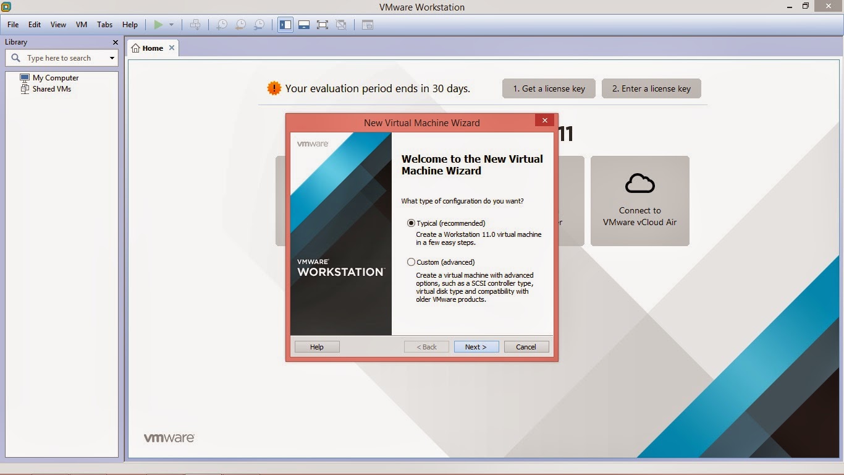Click Get a license key button
The width and height of the screenshot is (844, 475).
[549, 88]
